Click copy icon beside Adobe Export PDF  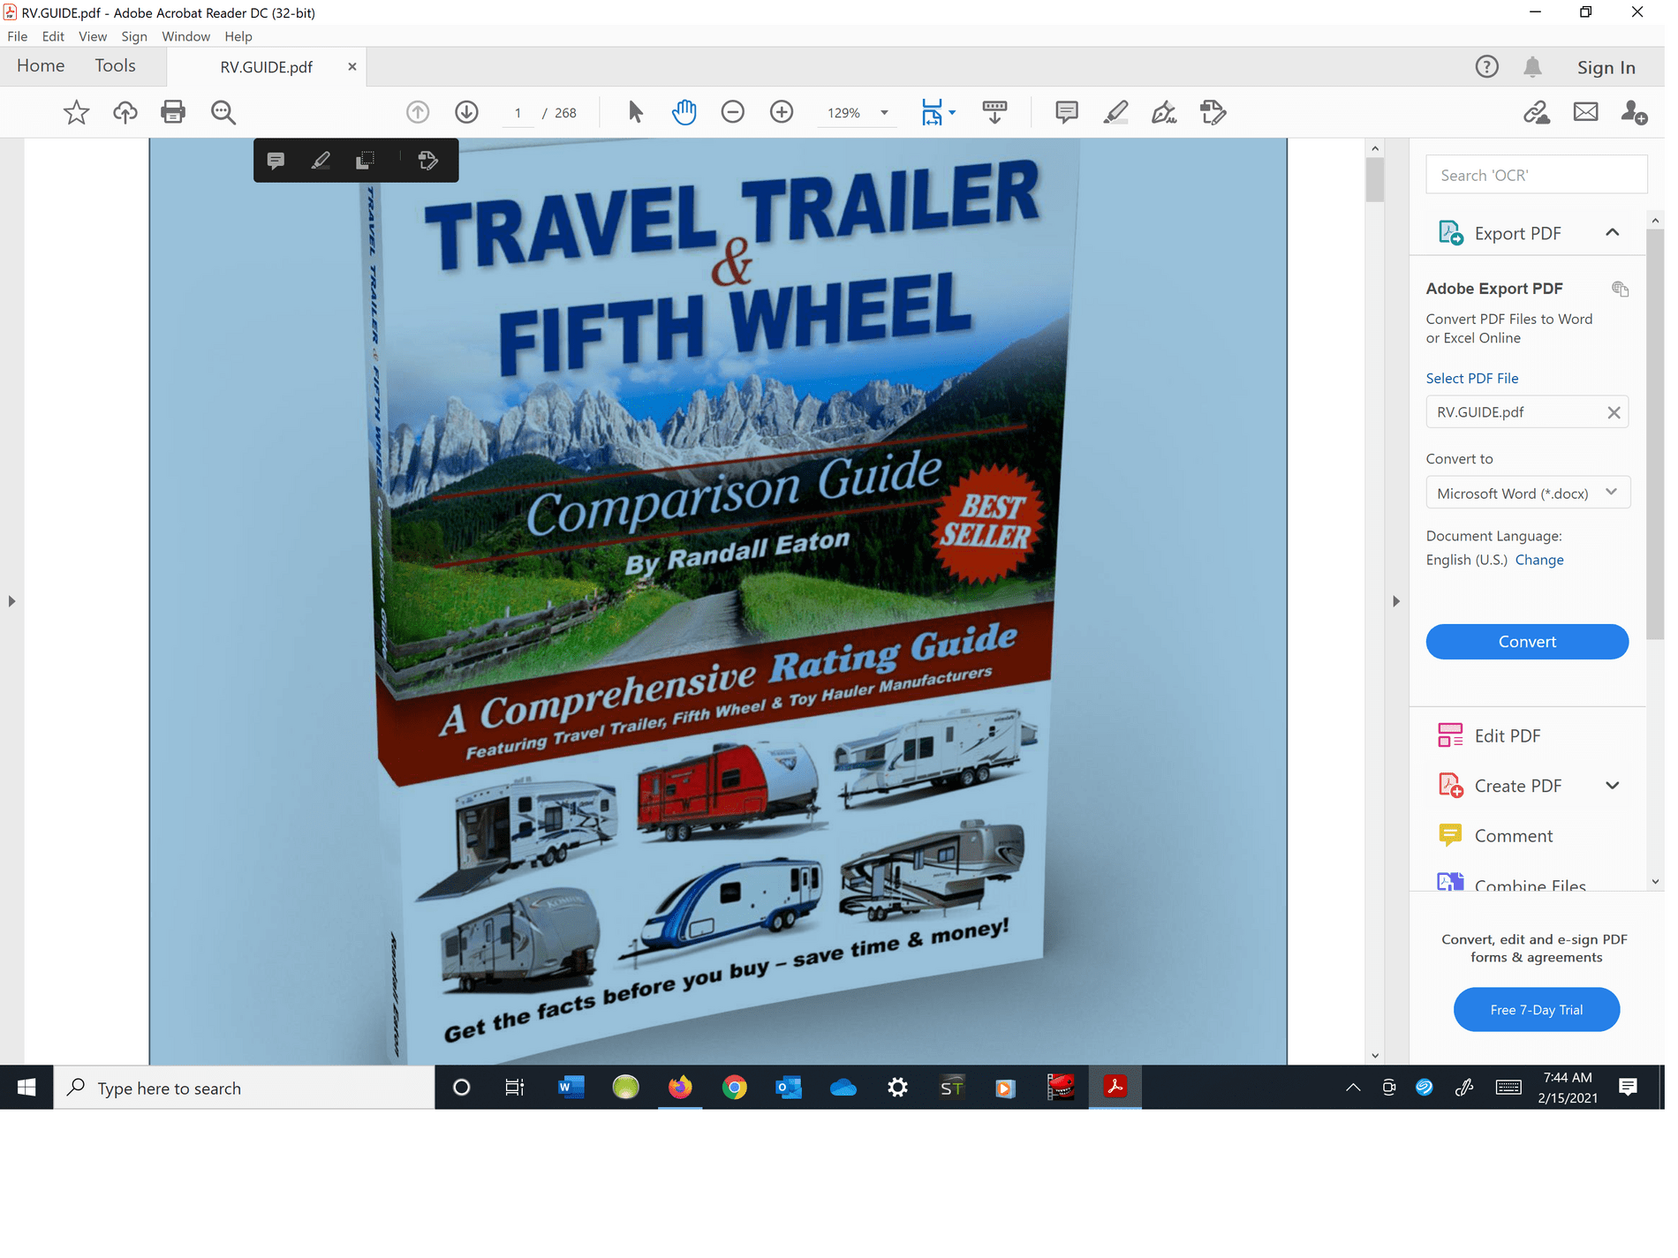(1621, 289)
